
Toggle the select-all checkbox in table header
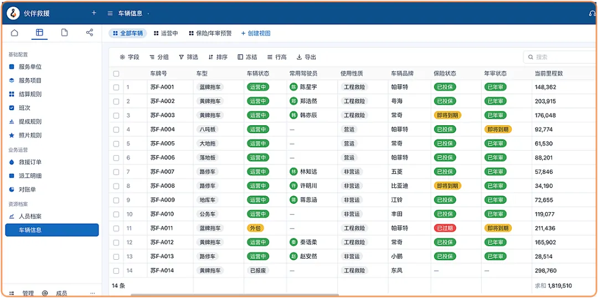116,74
